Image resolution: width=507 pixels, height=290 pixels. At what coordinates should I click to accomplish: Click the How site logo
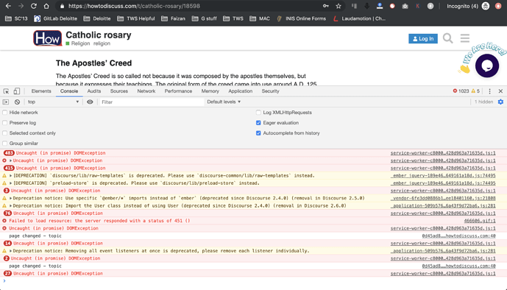pyautogui.click(x=47, y=38)
